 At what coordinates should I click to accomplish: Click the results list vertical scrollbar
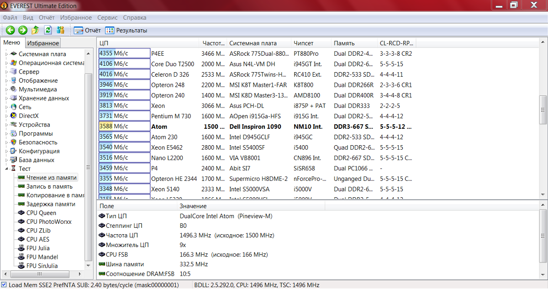pos(543,110)
